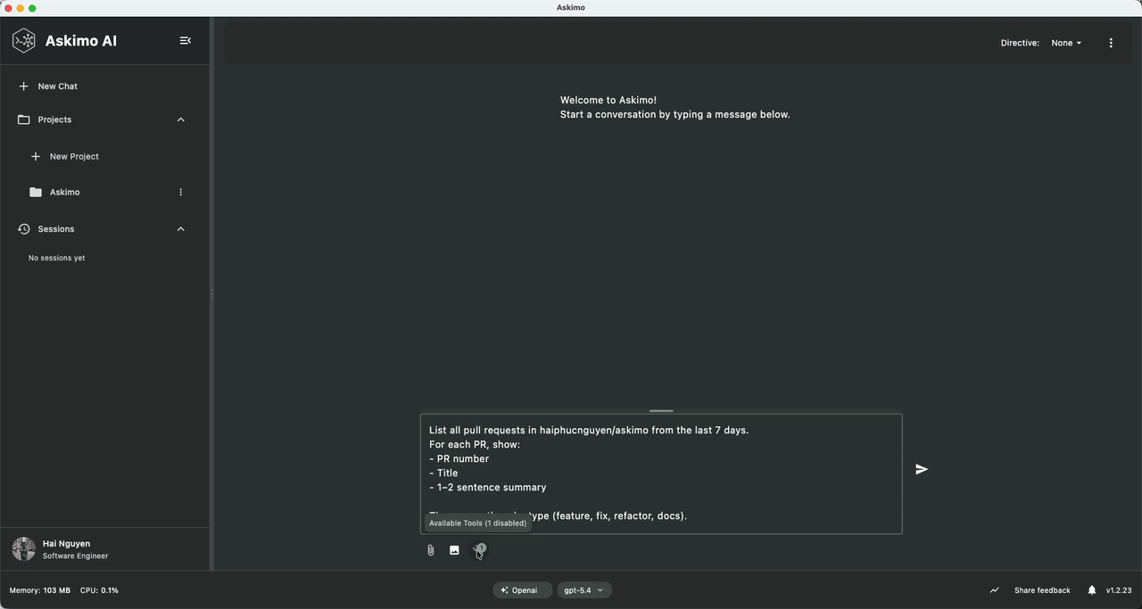The width and height of the screenshot is (1142, 609).
Task: Click Hai Nguyen's profile avatar
Action: point(22,548)
